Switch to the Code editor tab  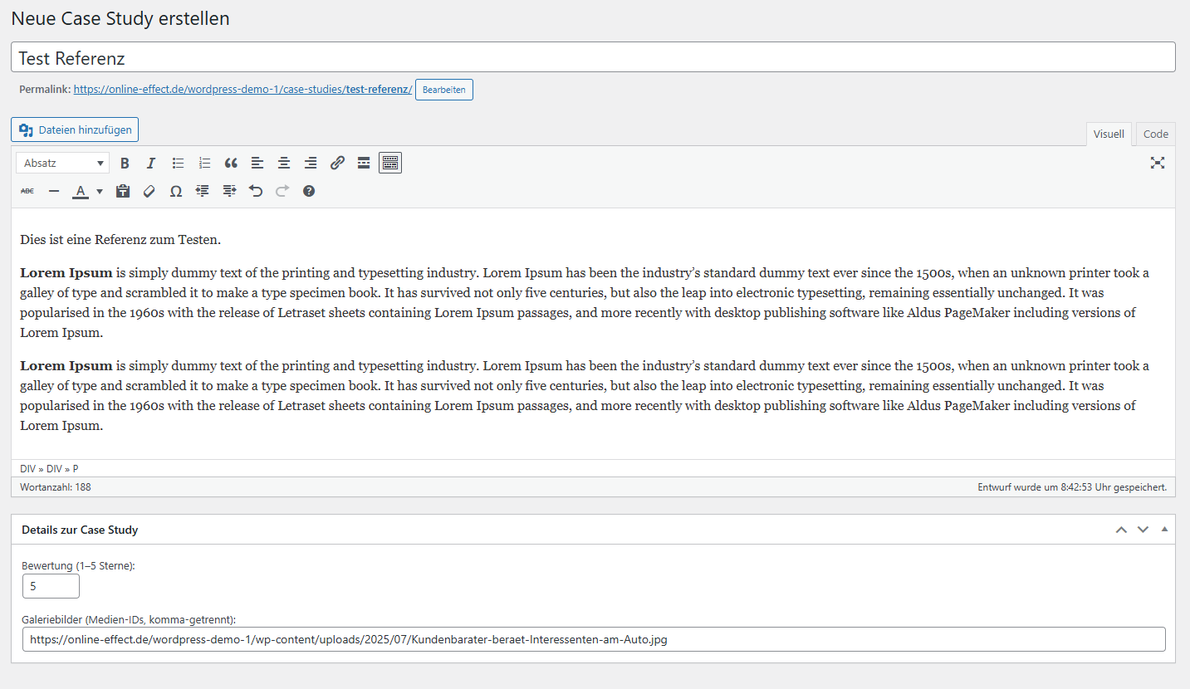[1155, 134]
